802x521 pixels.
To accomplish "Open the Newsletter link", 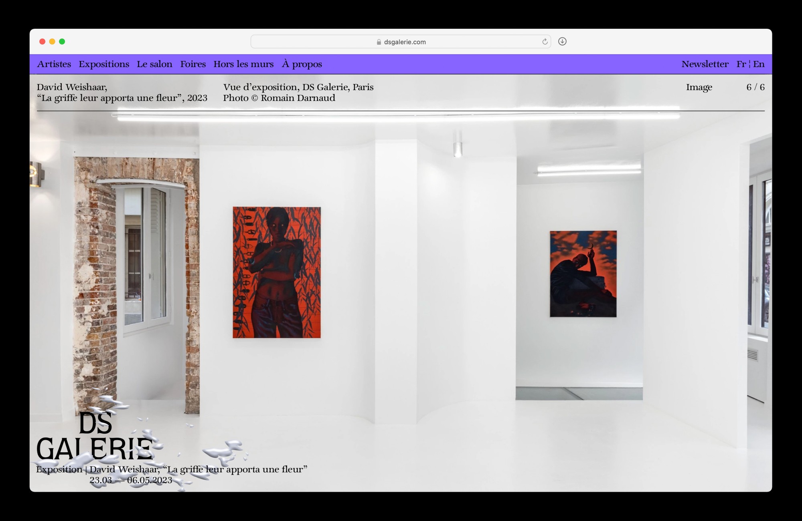I will (x=705, y=64).
